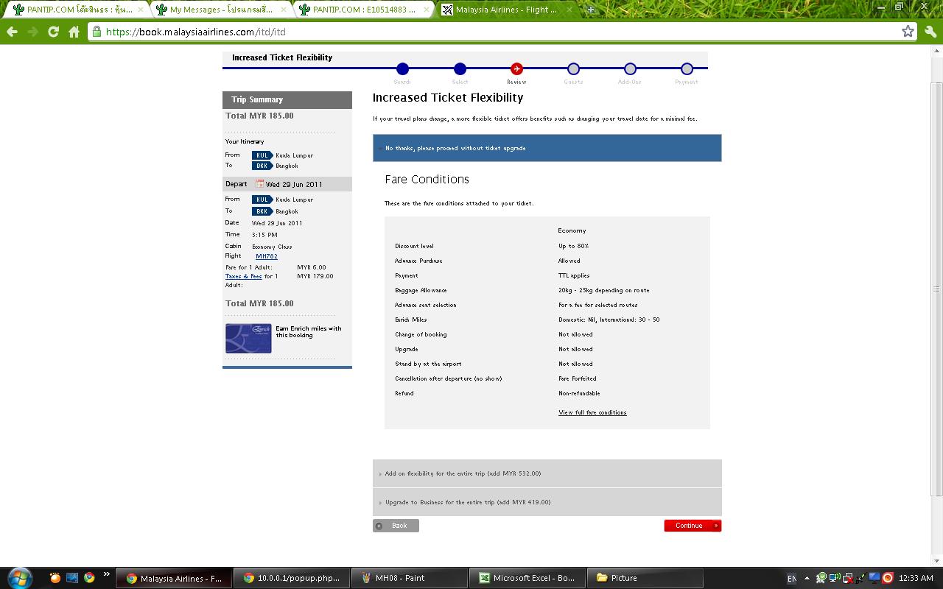Screen dimensions: 943x589
Task: Click the BKK airport badge in the Depart section
Action: pos(262,211)
